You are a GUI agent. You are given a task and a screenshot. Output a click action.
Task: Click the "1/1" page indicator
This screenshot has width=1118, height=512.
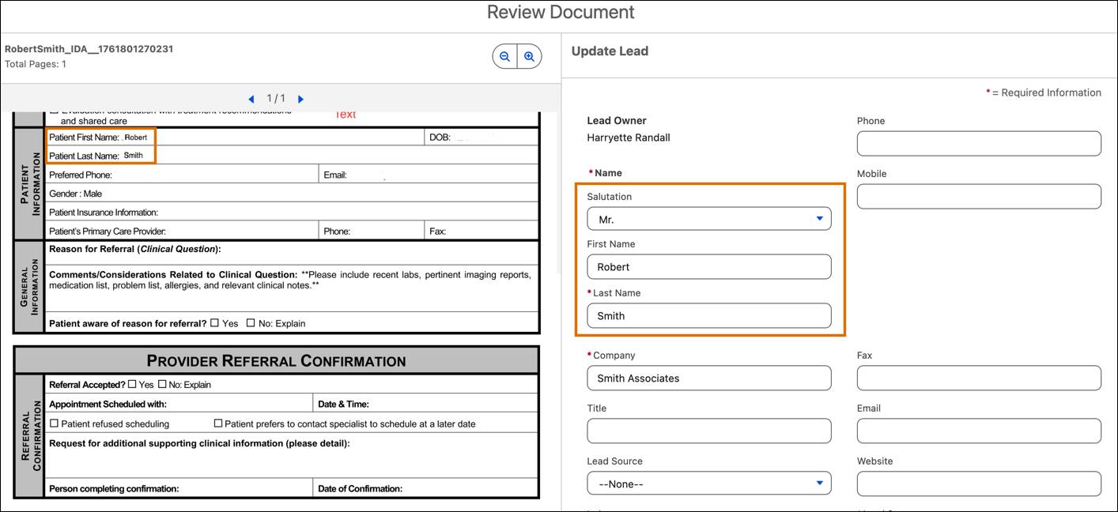pos(276,98)
